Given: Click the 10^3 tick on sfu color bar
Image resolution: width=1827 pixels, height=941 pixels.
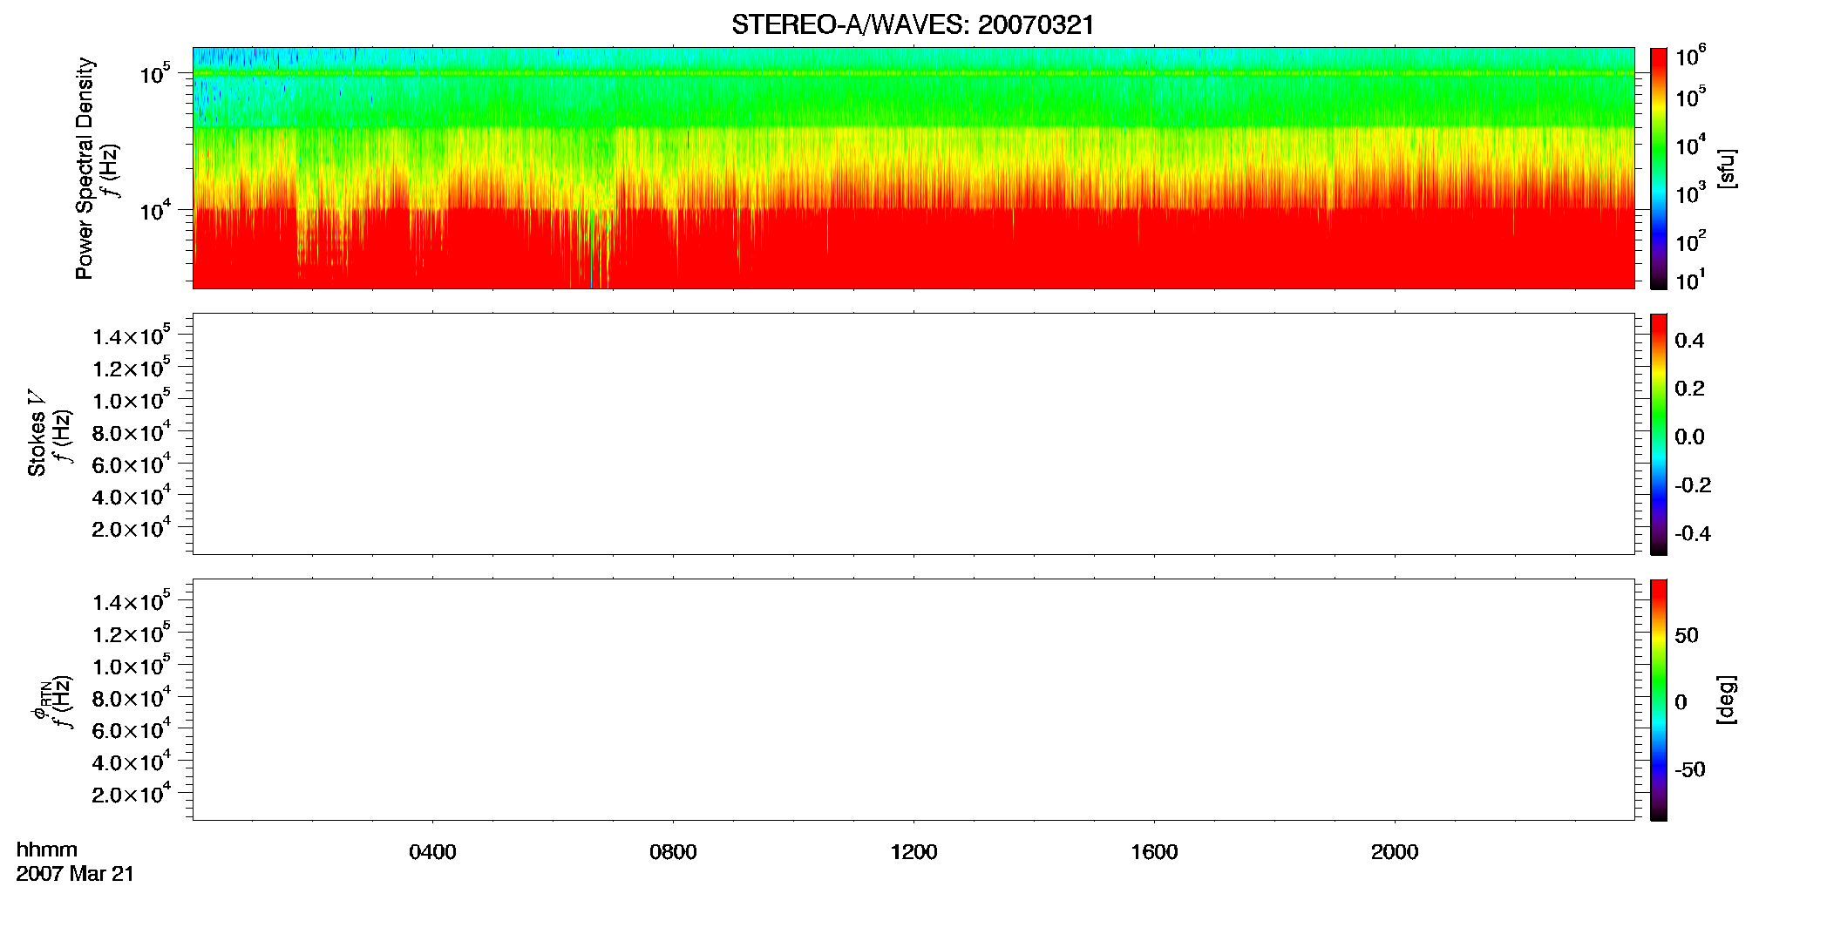Looking at the screenshot, I should tap(1691, 193).
